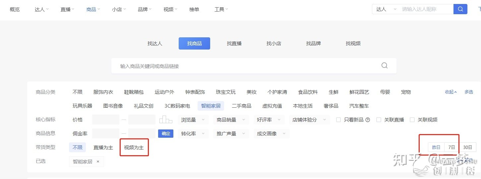
Task: Select the 服饰内衣 category
Action: [x=103, y=92]
